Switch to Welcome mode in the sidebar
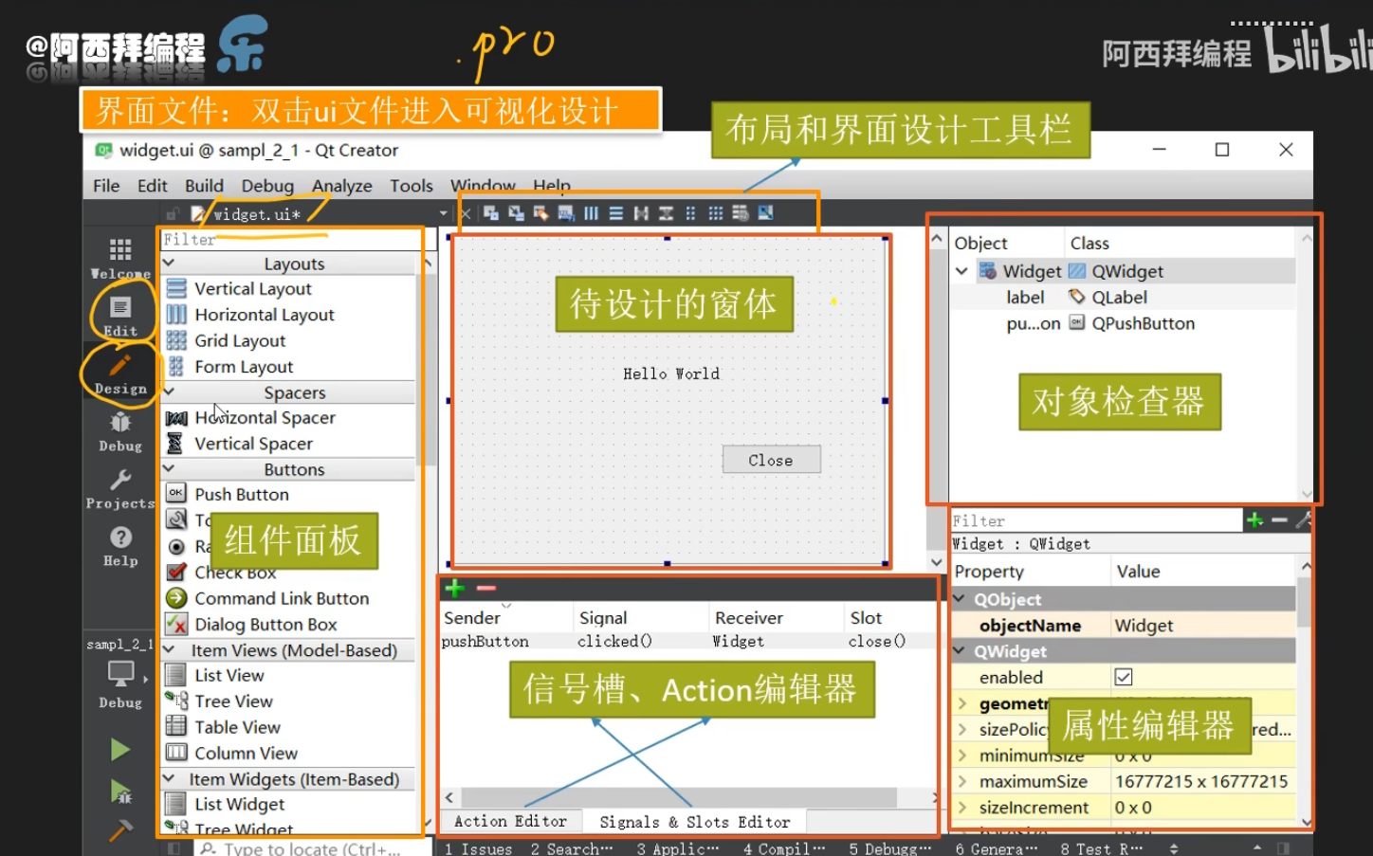 click(120, 259)
